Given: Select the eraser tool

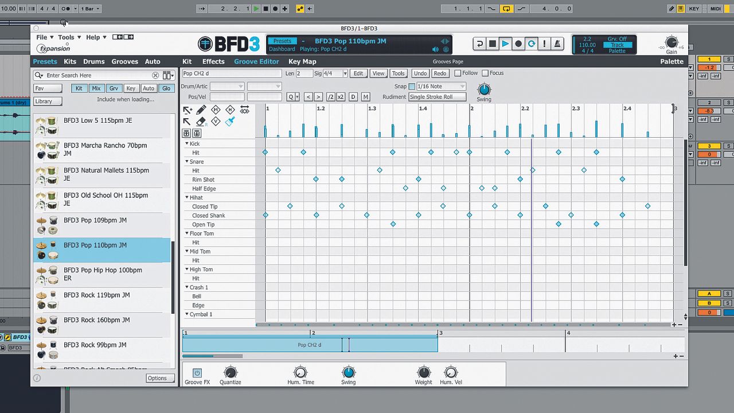Looking at the screenshot, I should [x=201, y=122].
